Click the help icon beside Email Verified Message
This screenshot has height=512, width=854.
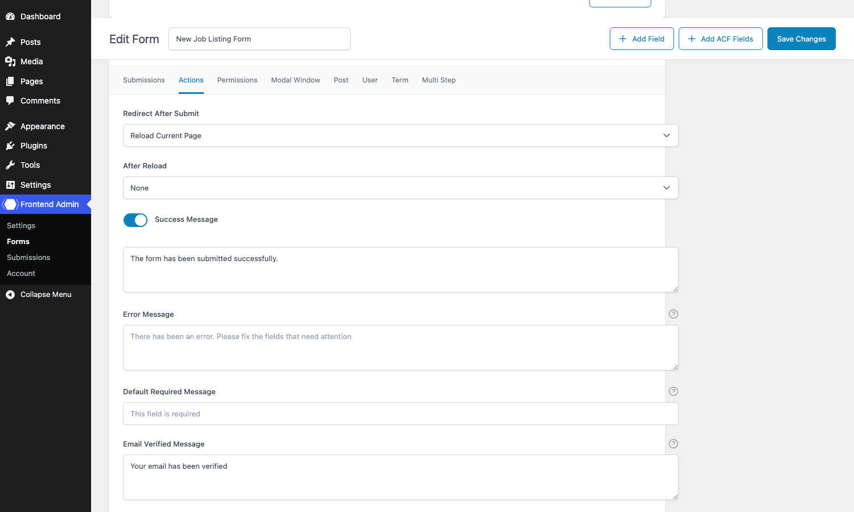674,444
